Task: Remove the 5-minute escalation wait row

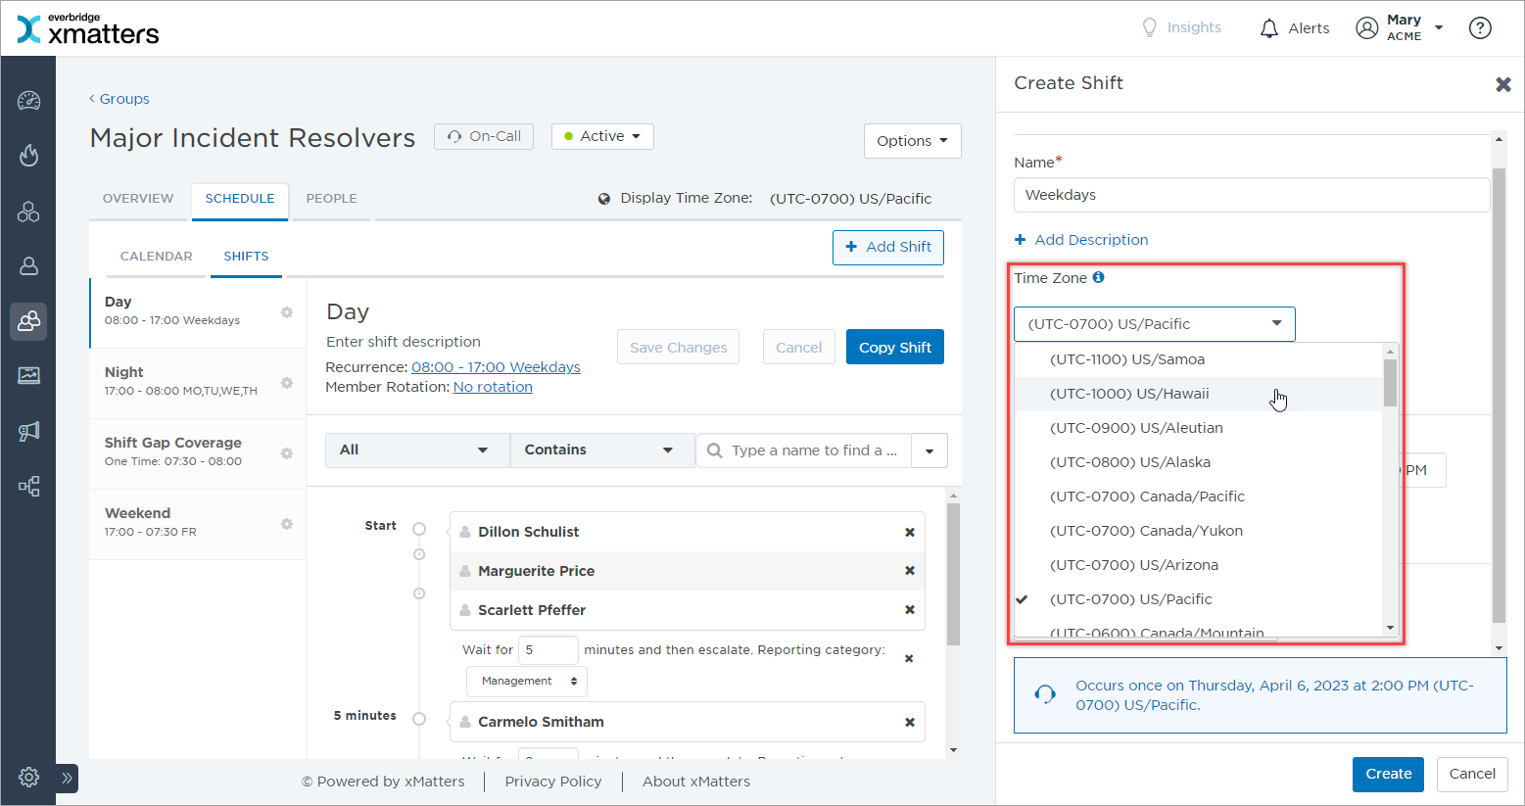Action: (909, 658)
